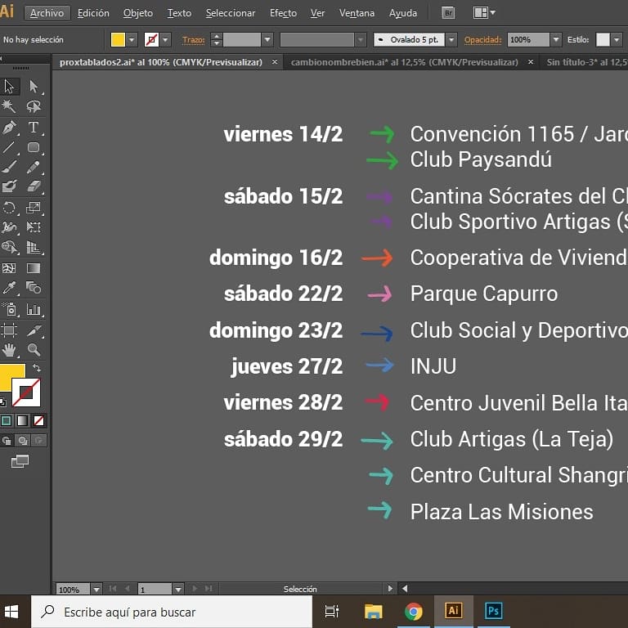Select the Mesh tool
Image resolution: width=628 pixels, height=628 pixels.
tap(9, 268)
